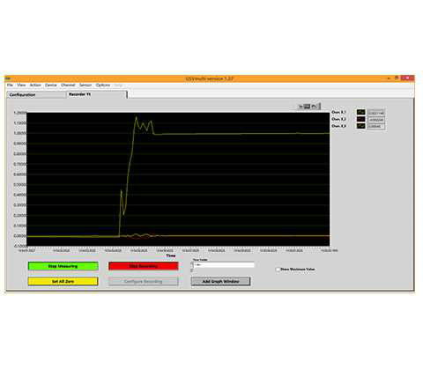Open the Device menu
This screenshot has width=423, height=370.
click(x=51, y=85)
